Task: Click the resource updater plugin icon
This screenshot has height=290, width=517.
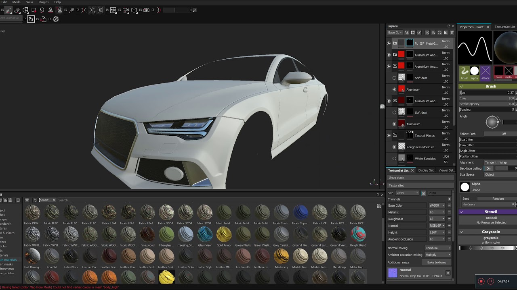Action: tap(43, 19)
